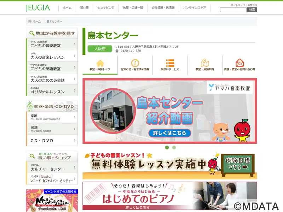283x212 pixels.
Task: Click the list icon for 取扱いサービス
Action: point(170,63)
